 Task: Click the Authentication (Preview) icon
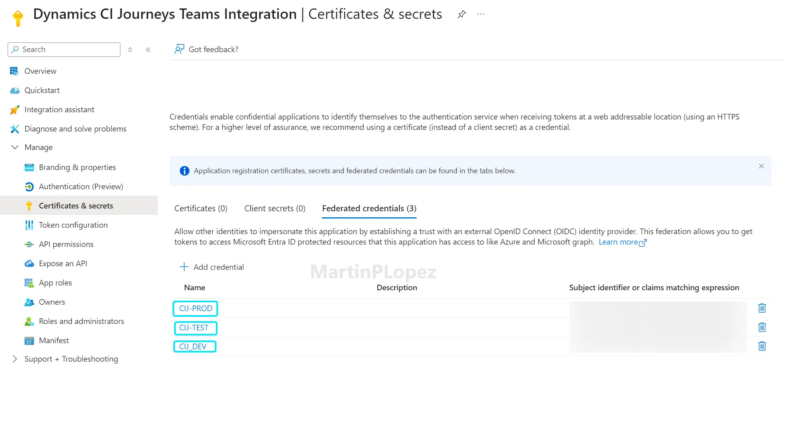pyautogui.click(x=29, y=187)
